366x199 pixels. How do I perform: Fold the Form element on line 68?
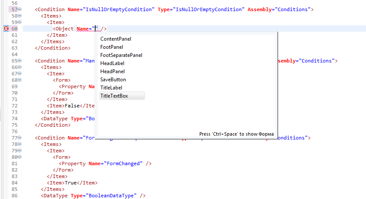(x=20, y=80)
